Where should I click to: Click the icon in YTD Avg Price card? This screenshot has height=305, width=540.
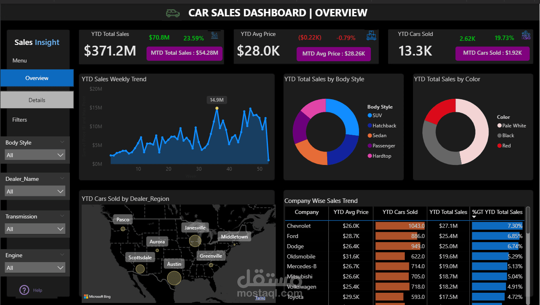pyautogui.click(x=371, y=36)
